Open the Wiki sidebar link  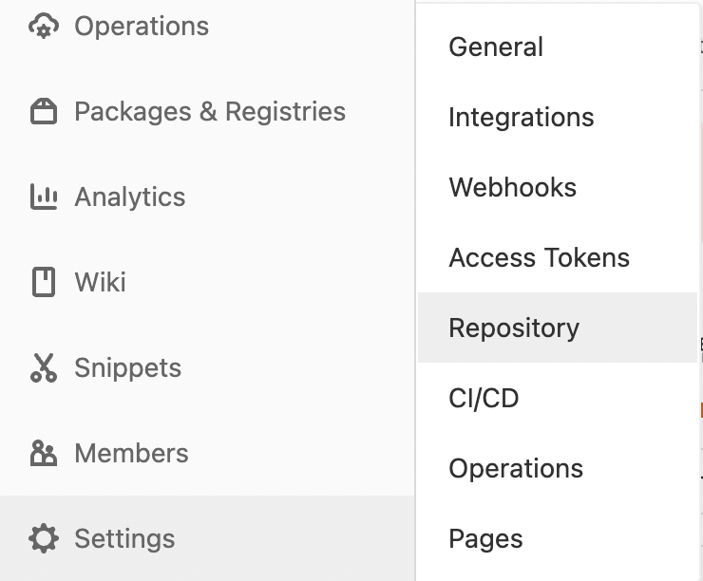[101, 283]
